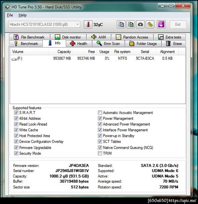Toggle the Power-up in Standby checkbox
198x204 pixels.
tap(100, 136)
